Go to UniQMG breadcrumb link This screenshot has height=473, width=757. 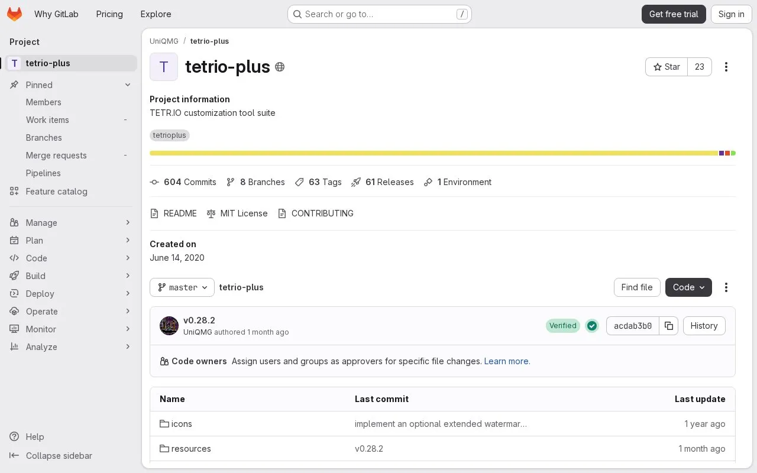pyautogui.click(x=164, y=41)
